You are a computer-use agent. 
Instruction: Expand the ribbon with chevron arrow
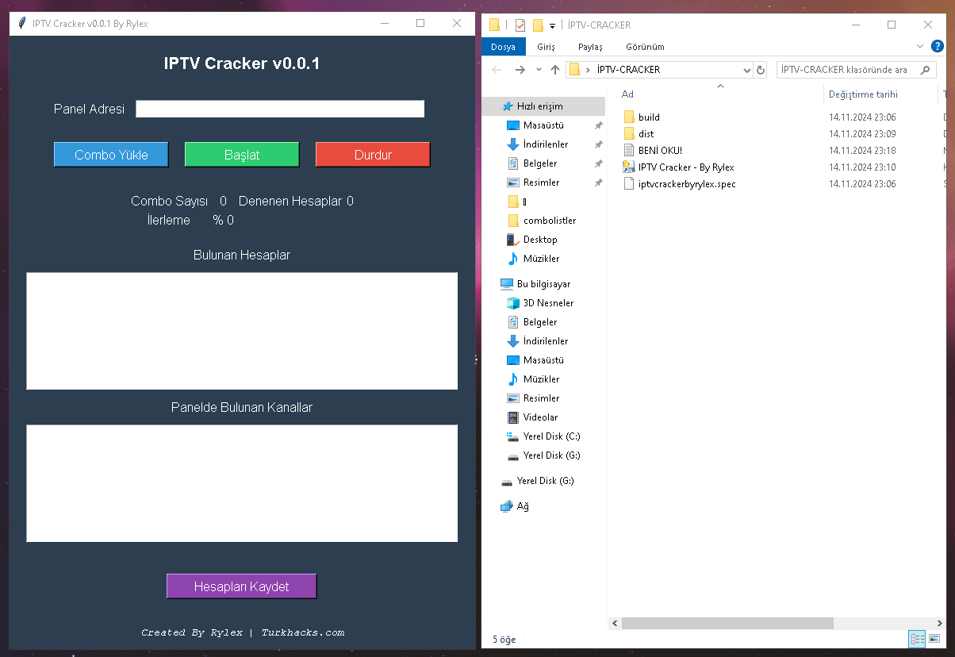tap(920, 46)
